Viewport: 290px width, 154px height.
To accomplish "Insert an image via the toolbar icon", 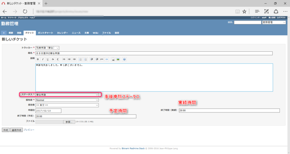I will [118, 59].
